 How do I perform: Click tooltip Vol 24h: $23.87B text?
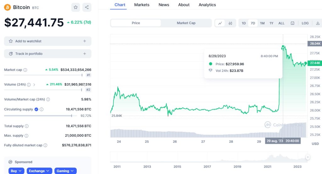229,71
